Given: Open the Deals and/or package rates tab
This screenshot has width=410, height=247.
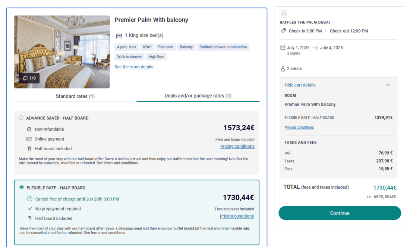Looking at the screenshot, I should pos(198,96).
